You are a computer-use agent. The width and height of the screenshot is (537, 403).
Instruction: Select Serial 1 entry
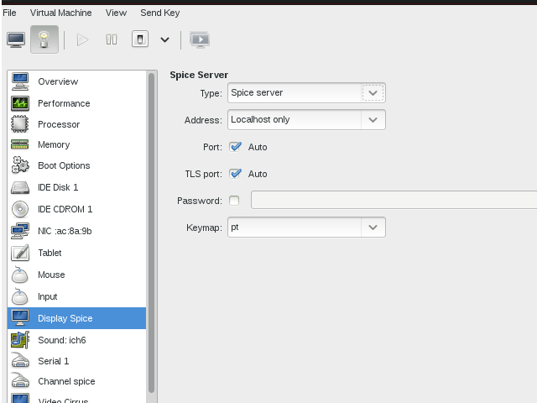(76, 361)
